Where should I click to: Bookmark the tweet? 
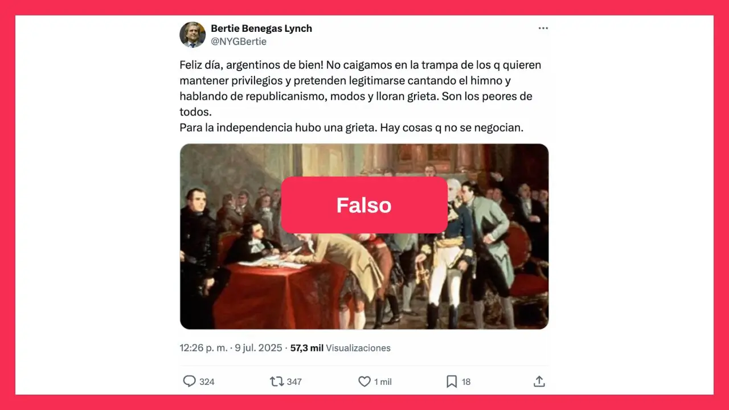452,382
